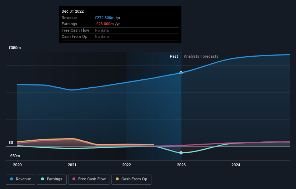Click the teal Earnings legend dot

click(x=43, y=179)
